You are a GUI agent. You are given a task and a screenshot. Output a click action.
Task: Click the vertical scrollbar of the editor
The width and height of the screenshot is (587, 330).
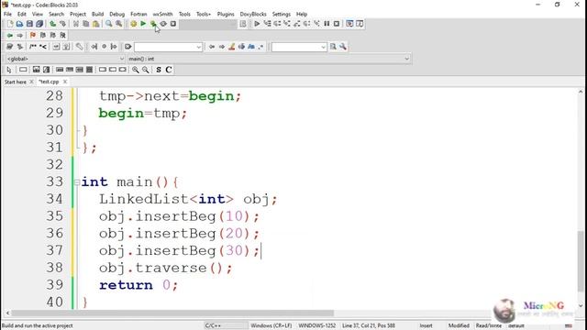(x=581, y=260)
